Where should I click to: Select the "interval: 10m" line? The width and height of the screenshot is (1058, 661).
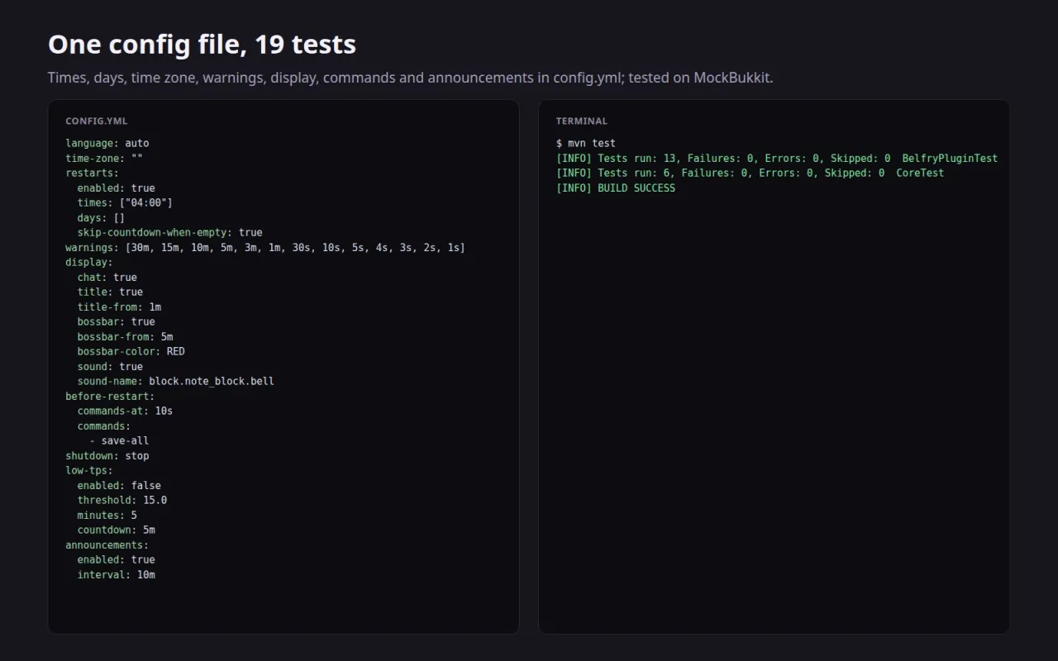point(117,574)
